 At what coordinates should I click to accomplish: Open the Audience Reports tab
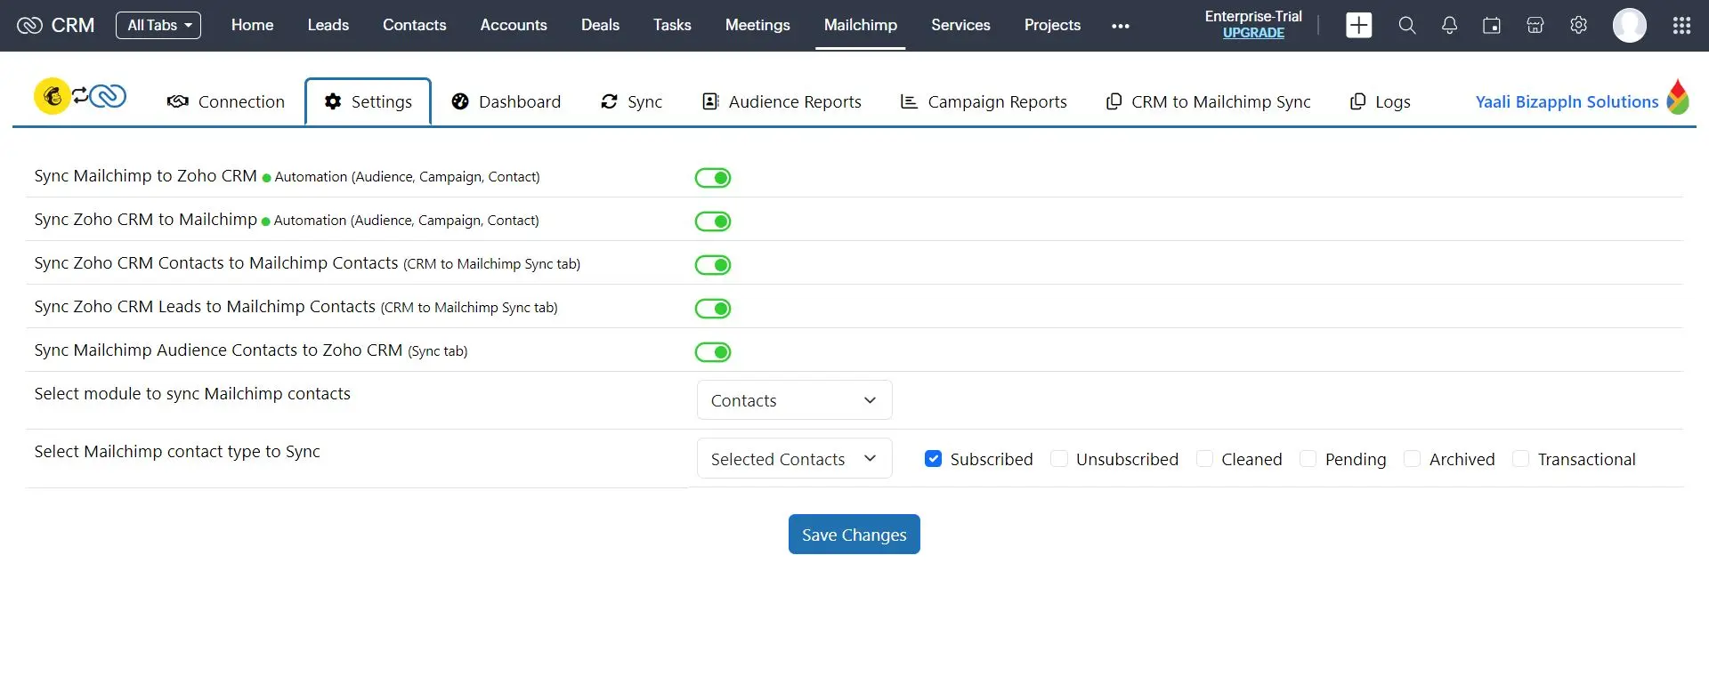click(x=782, y=101)
